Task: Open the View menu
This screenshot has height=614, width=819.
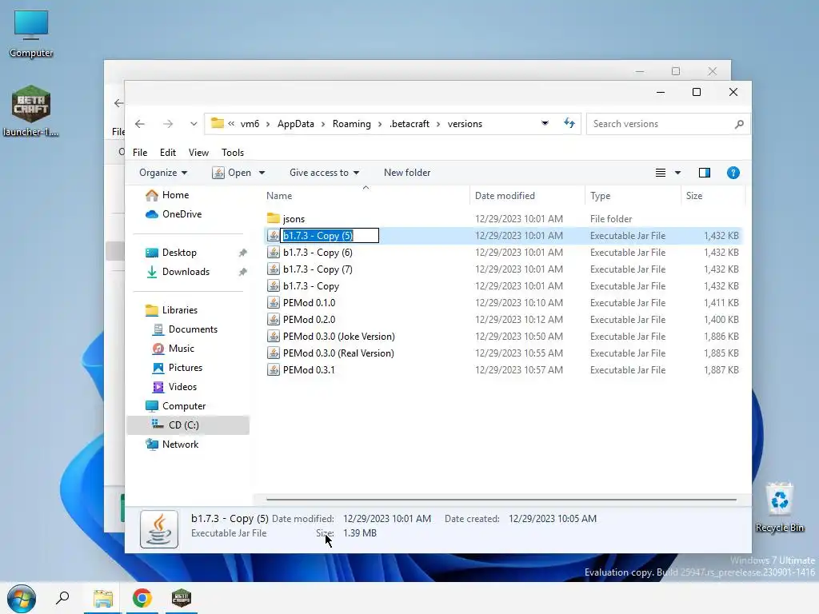Action: 198,153
